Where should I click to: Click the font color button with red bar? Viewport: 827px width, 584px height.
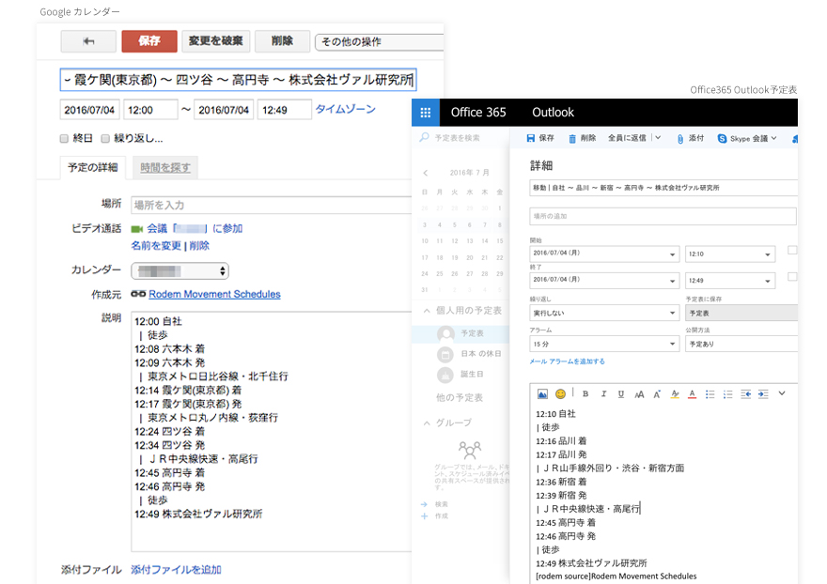pyautogui.click(x=693, y=393)
